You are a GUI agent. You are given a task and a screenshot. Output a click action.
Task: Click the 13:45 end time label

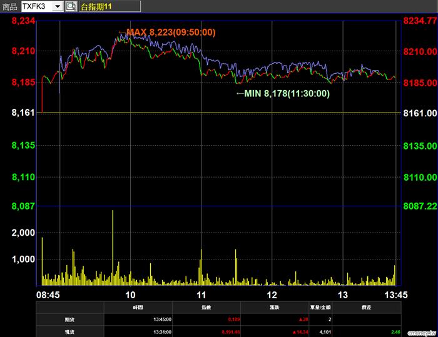tap(395, 294)
